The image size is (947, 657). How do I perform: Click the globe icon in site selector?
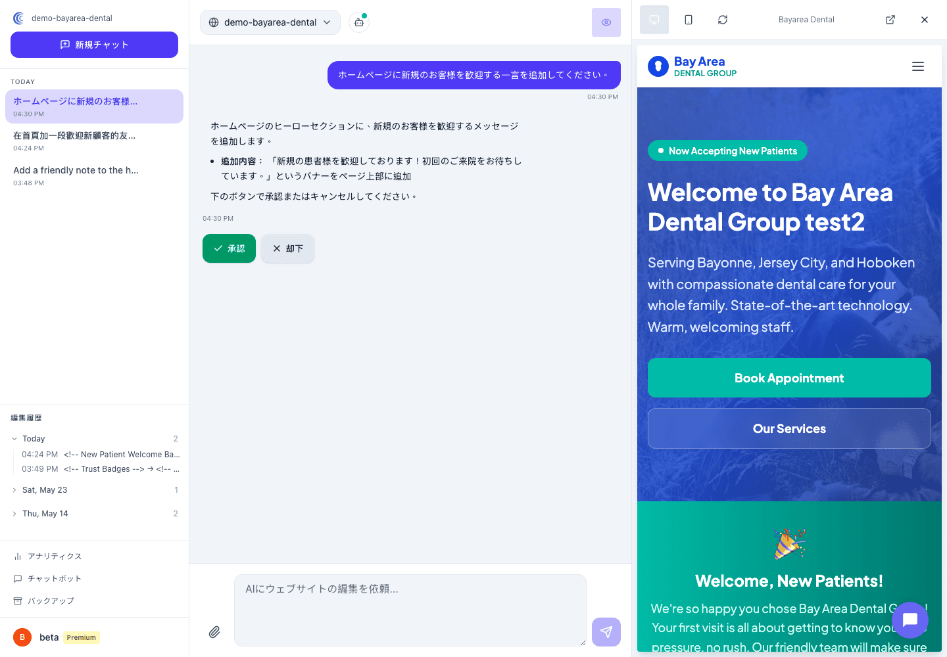[214, 22]
